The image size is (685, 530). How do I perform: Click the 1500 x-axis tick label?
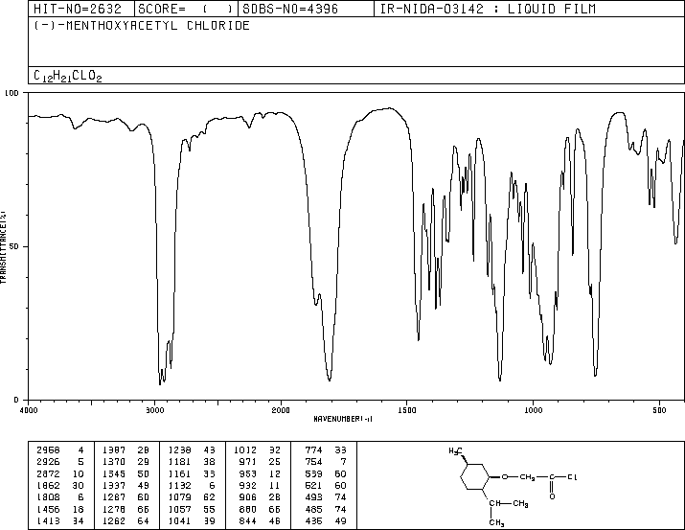click(x=407, y=410)
